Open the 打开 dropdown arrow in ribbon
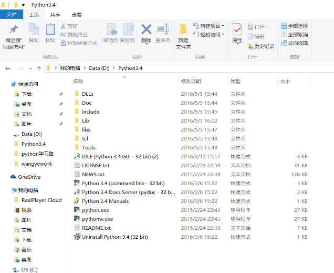The image size is (334, 273). point(268,27)
